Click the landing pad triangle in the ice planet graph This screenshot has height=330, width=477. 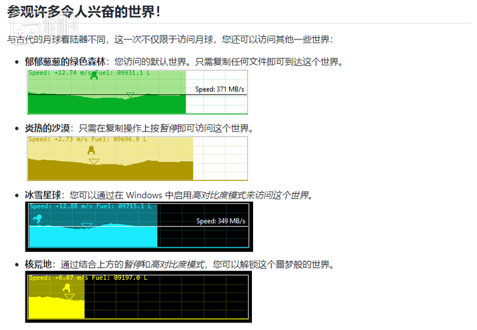tap(86, 226)
